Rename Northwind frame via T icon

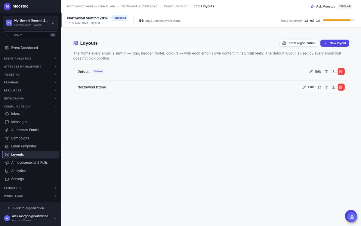point(326,87)
